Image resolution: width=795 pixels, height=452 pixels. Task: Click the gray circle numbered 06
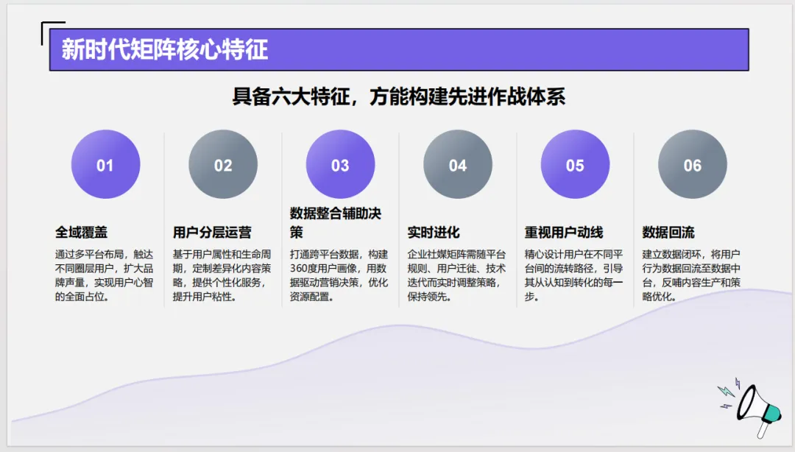(x=693, y=164)
